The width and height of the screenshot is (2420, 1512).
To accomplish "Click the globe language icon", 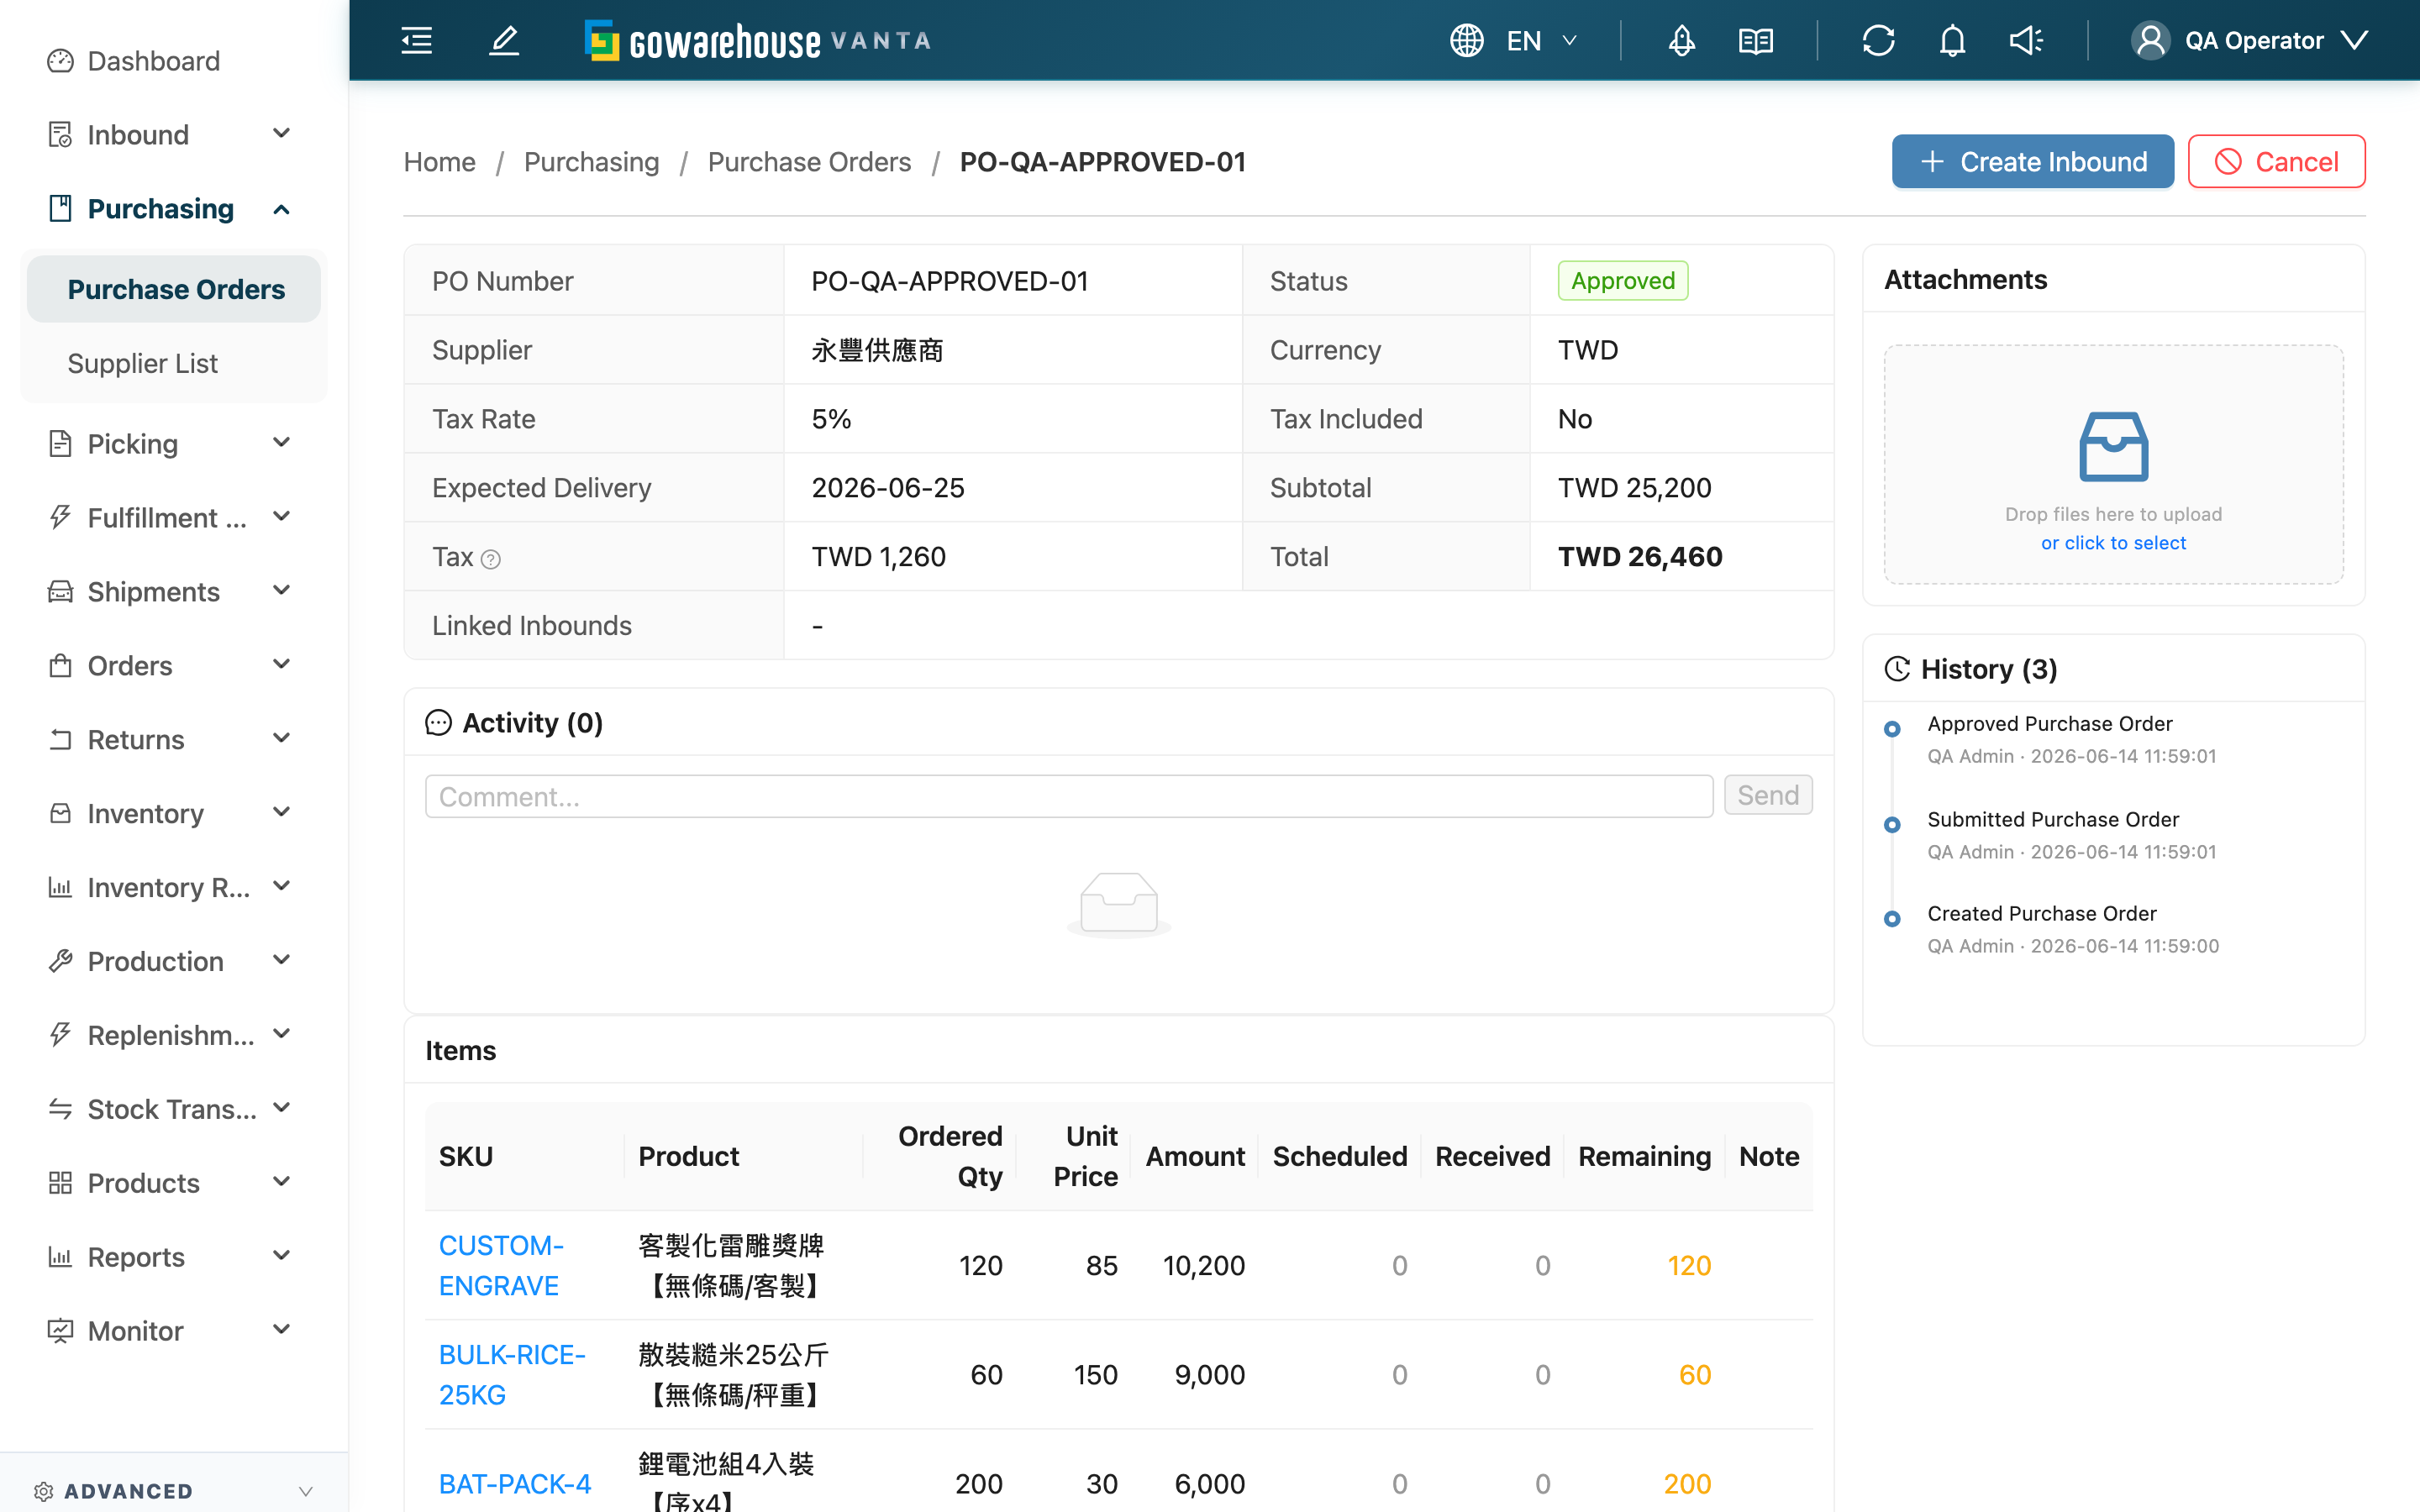I will [x=1466, y=41].
